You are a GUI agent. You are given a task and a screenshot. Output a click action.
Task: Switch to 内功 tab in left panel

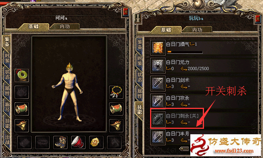64,26
